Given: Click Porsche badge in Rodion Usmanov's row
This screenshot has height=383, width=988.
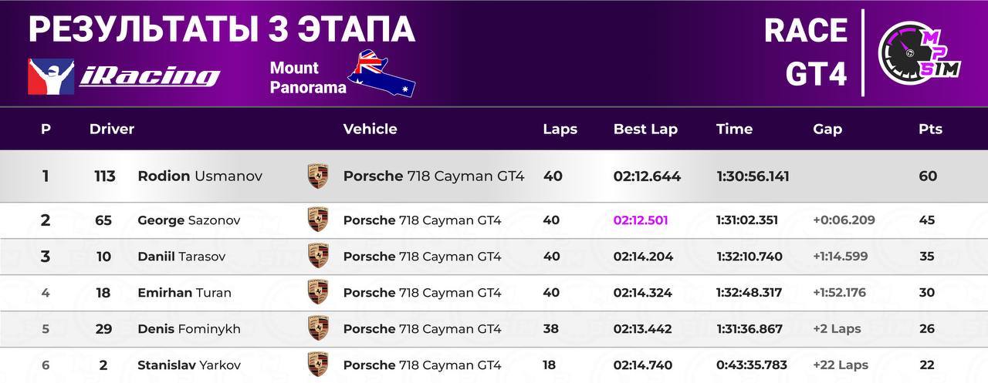Looking at the screenshot, I should click(x=317, y=176).
